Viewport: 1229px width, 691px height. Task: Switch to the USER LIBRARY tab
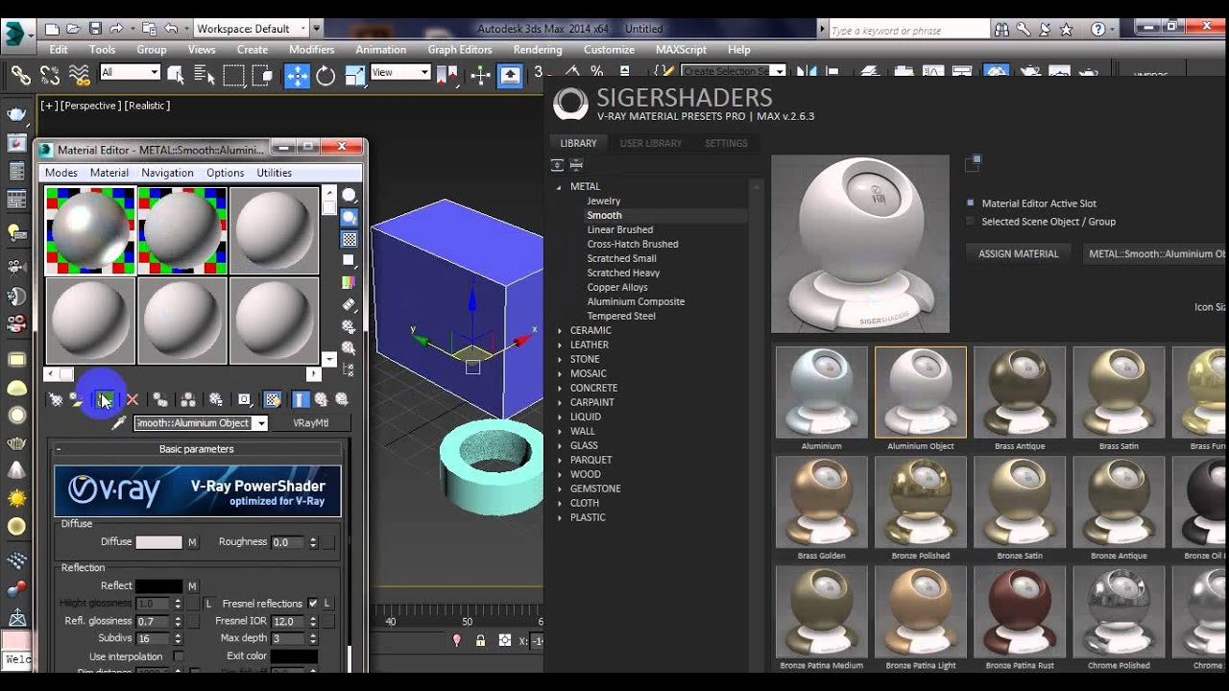pos(651,143)
